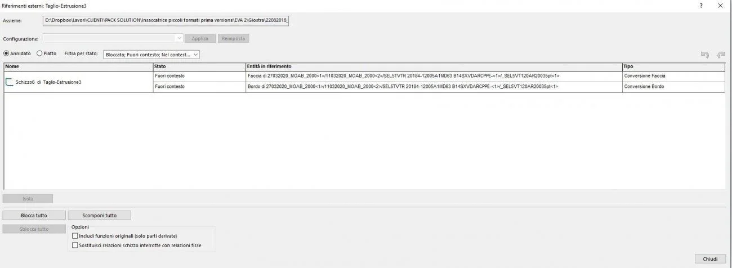Click the Nome column header

coord(78,66)
